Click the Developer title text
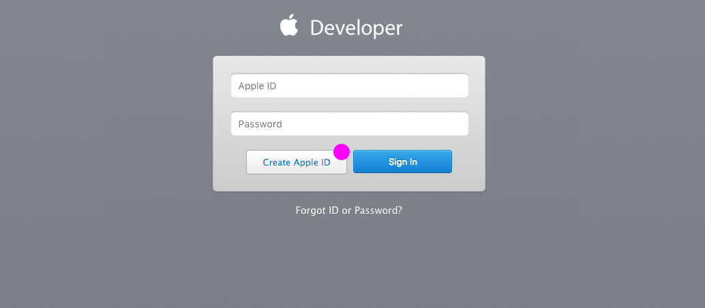The height and width of the screenshot is (308, 705). pyautogui.click(x=356, y=29)
